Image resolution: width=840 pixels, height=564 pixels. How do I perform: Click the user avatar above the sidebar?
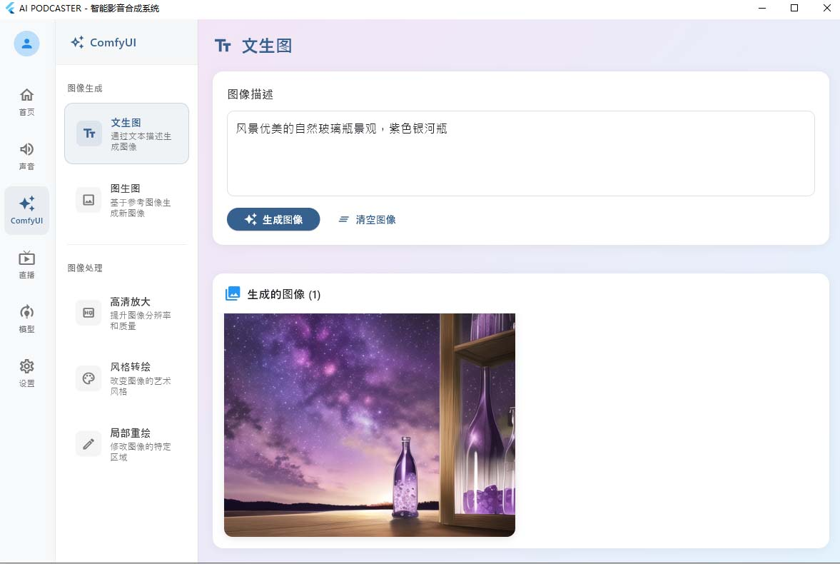[26, 44]
